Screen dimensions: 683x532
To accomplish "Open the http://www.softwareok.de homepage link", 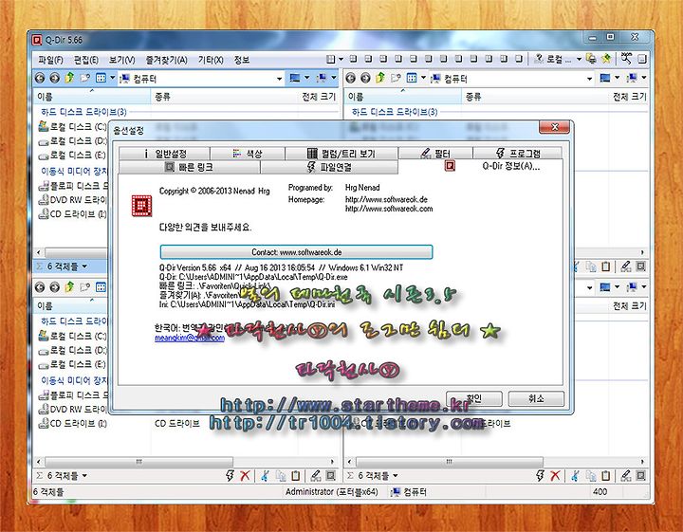I will point(386,199).
